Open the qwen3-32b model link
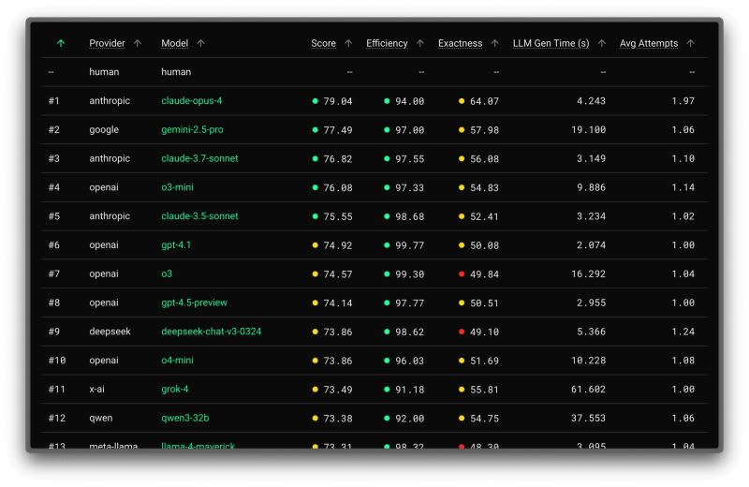The image size is (749, 487). (184, 418)
